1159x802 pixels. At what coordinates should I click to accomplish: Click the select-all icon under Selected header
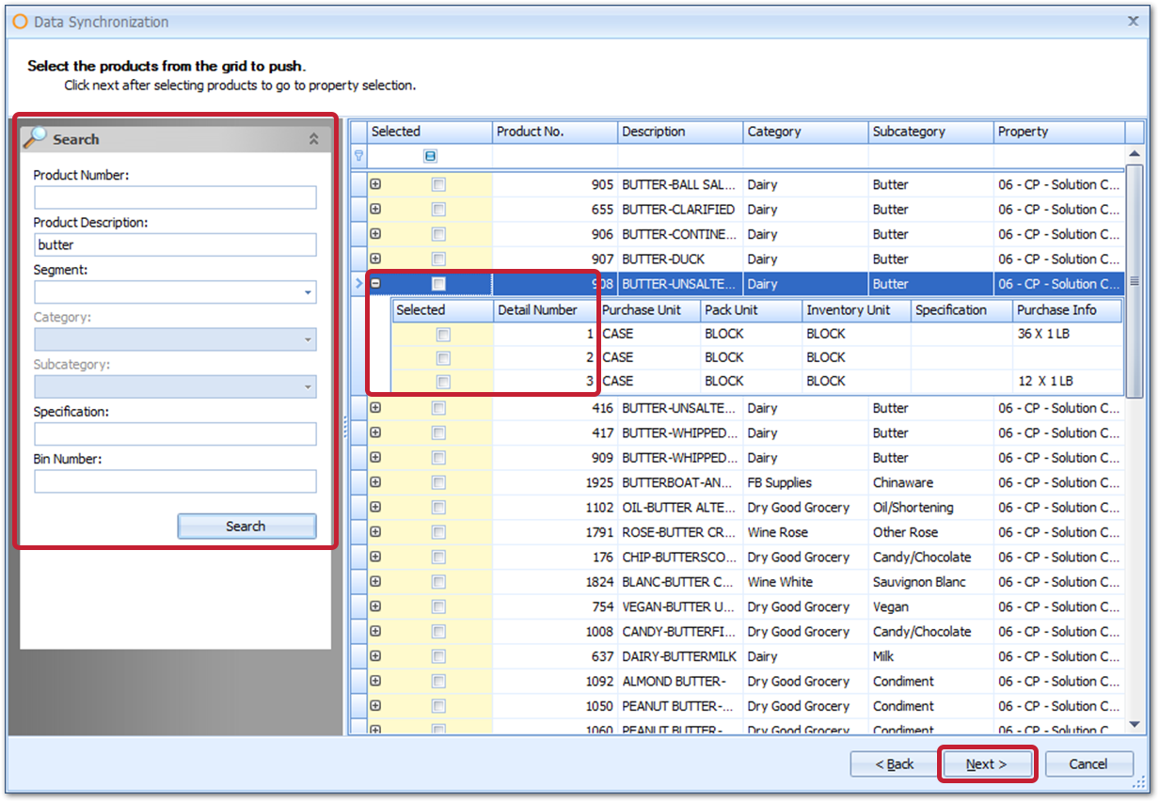(x=430, y=156)
